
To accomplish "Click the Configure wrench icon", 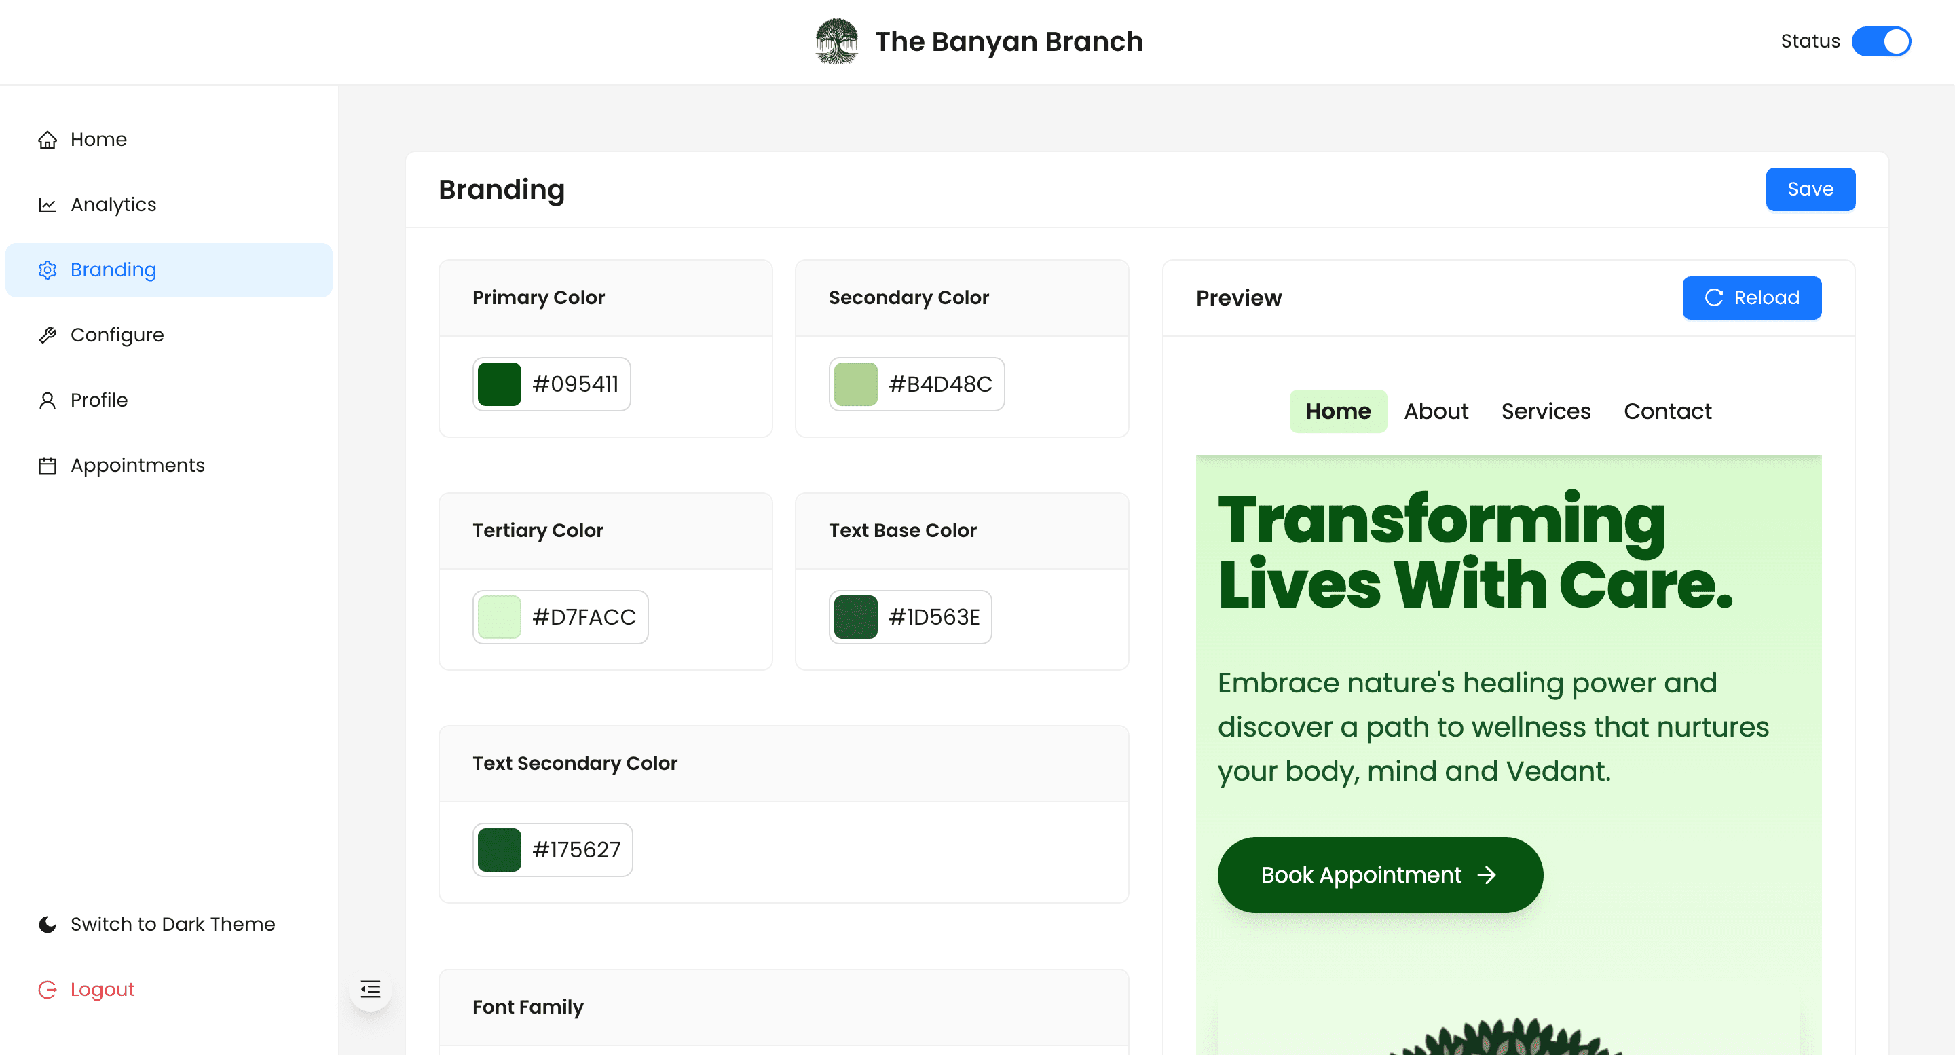I will [x=47, y=335].
